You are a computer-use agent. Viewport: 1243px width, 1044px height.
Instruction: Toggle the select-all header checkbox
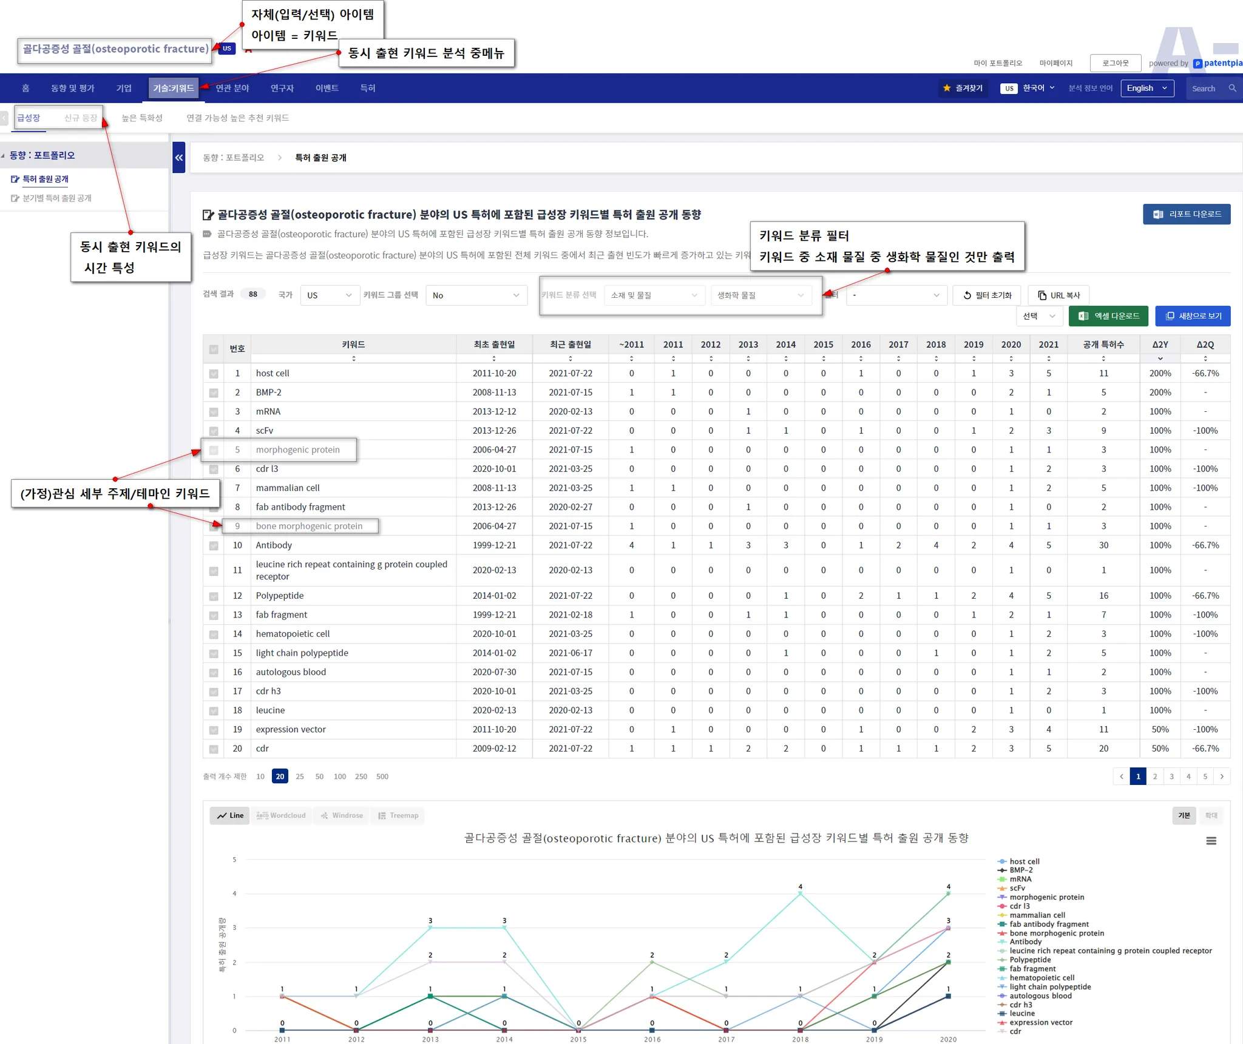tap(214, 349)
